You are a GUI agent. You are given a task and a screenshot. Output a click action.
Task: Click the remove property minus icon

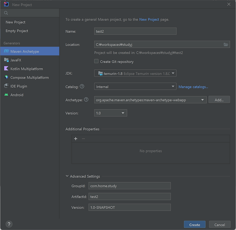click(x=83, y=139)
